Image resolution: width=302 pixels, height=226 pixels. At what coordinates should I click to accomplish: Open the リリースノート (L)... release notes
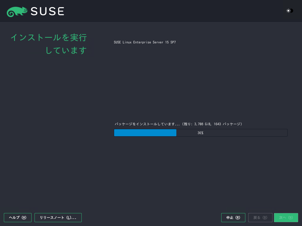(x=58, y=218)
